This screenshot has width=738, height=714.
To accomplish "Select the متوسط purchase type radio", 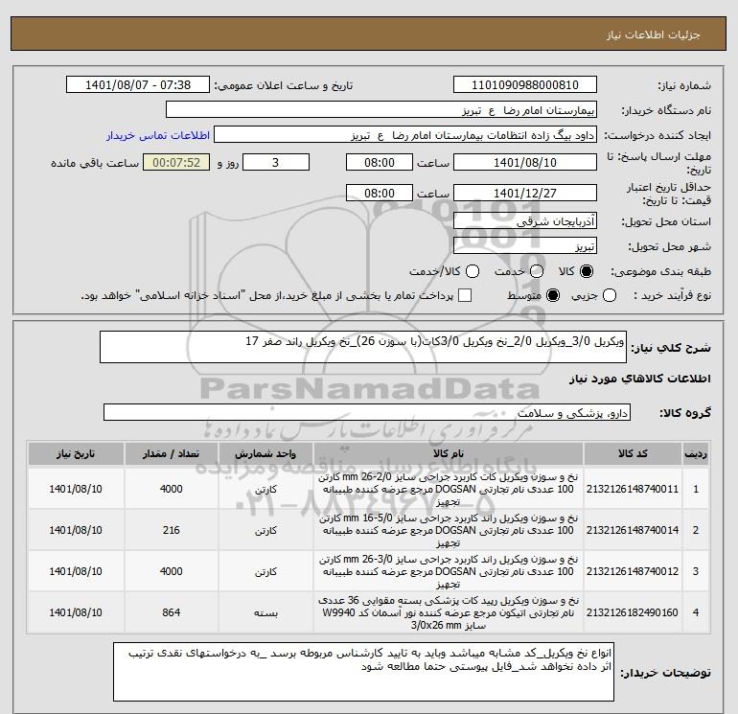I will [553, 295].
